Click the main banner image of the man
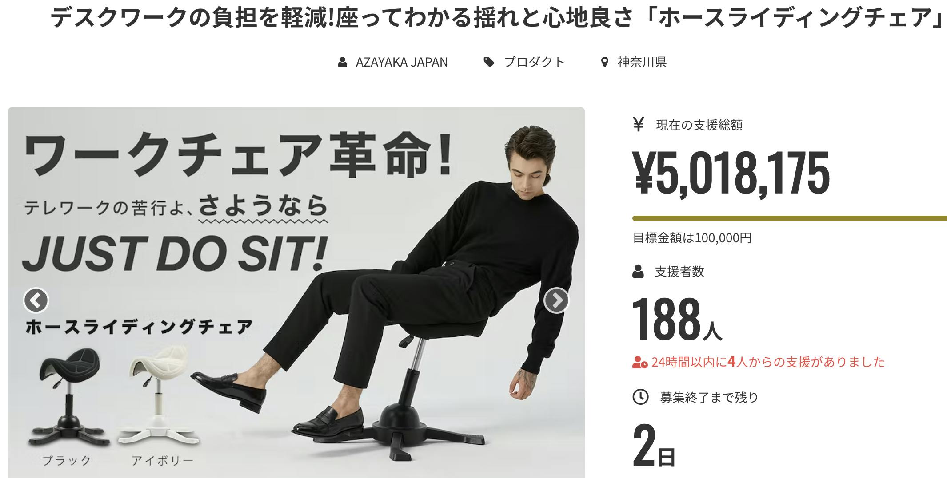 pyautogui.click(x=296, y=292)
